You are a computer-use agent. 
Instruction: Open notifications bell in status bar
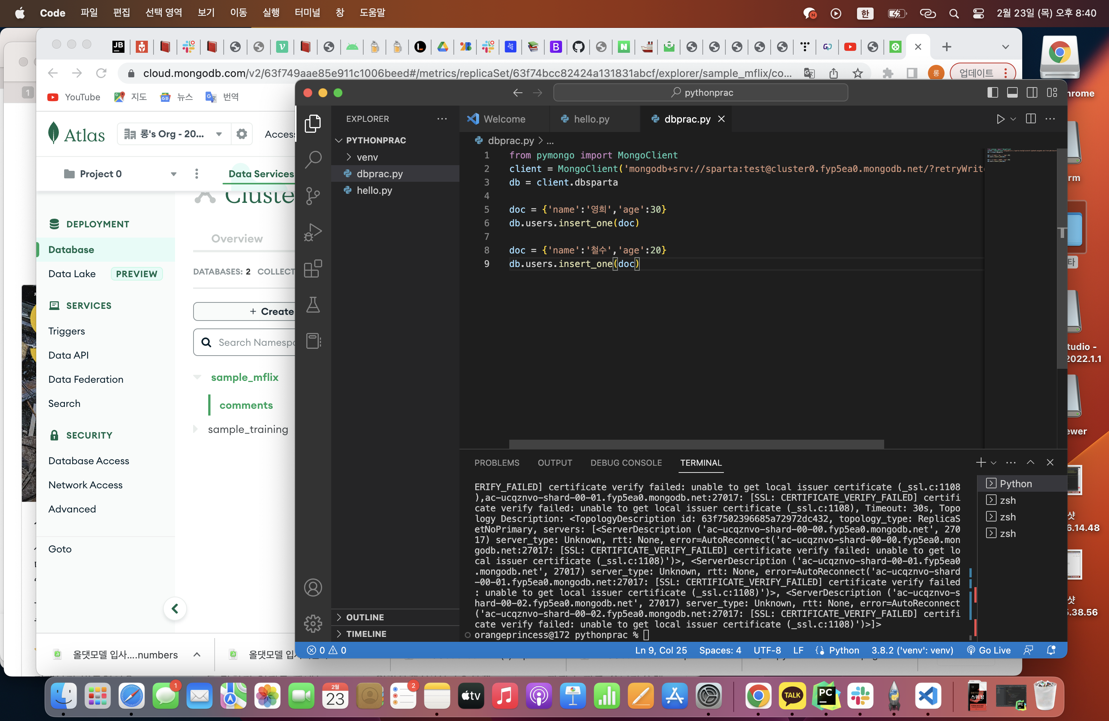pos(1051,650)
